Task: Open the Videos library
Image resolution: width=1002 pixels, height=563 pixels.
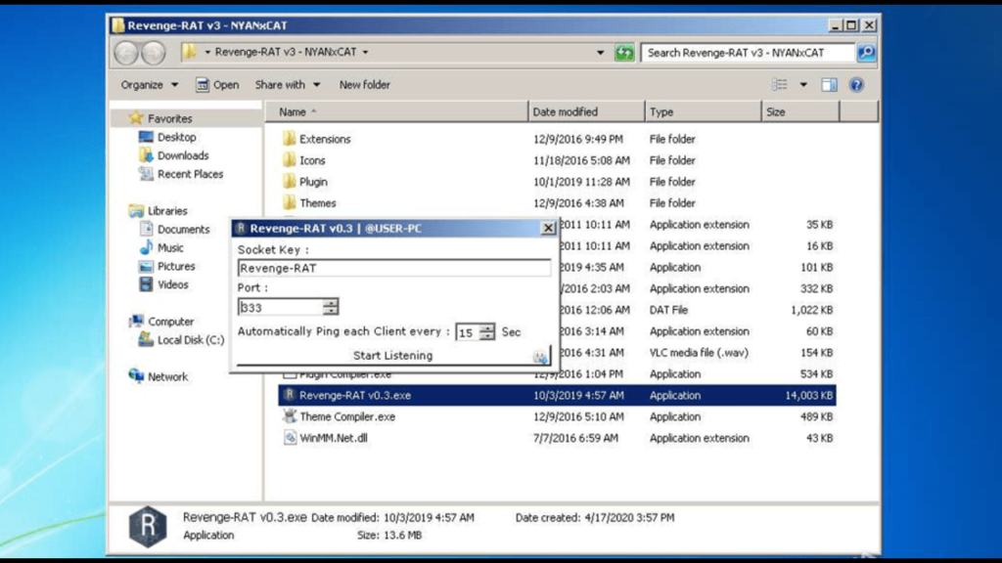Action: click(x=172, y=284)
